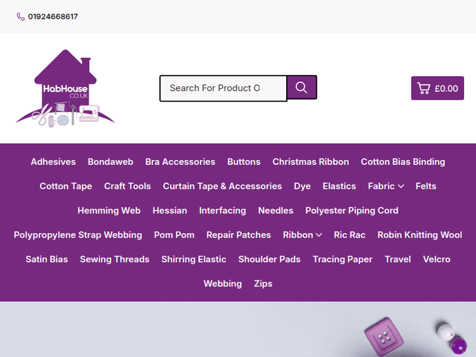Viewport: 476px width, 357px height.
Task: Browse the Hessian category
Action: pyautogui.click(x=169, y=211)
